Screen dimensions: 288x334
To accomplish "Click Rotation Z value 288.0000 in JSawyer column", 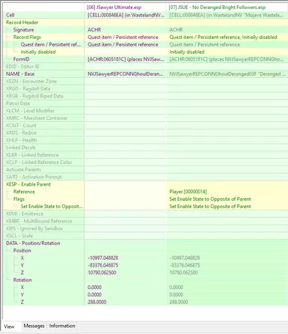I will point(97,302).
